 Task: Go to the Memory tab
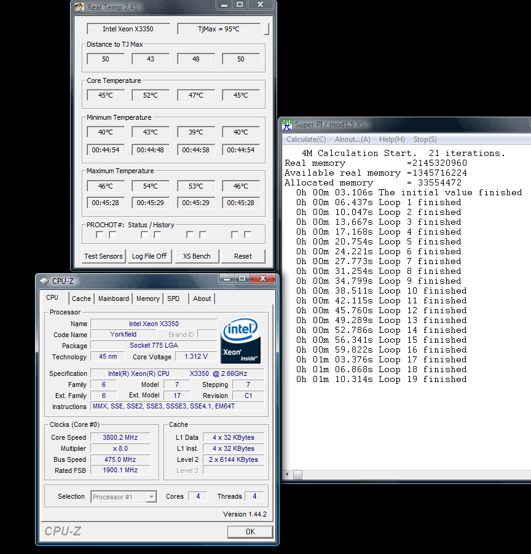tap(147, 298)
